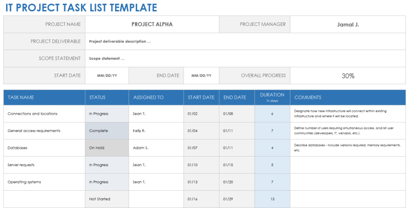Image resolution: width=409 pixels, height=208 pixels.
Task: Select the STATUS column header
Action: point(107,97)
